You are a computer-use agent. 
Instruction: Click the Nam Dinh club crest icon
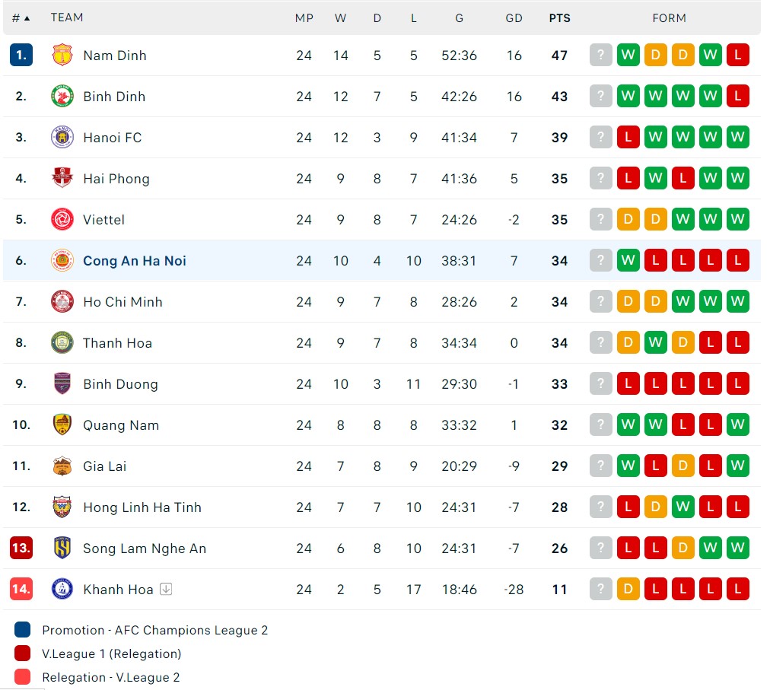(62, 55)
